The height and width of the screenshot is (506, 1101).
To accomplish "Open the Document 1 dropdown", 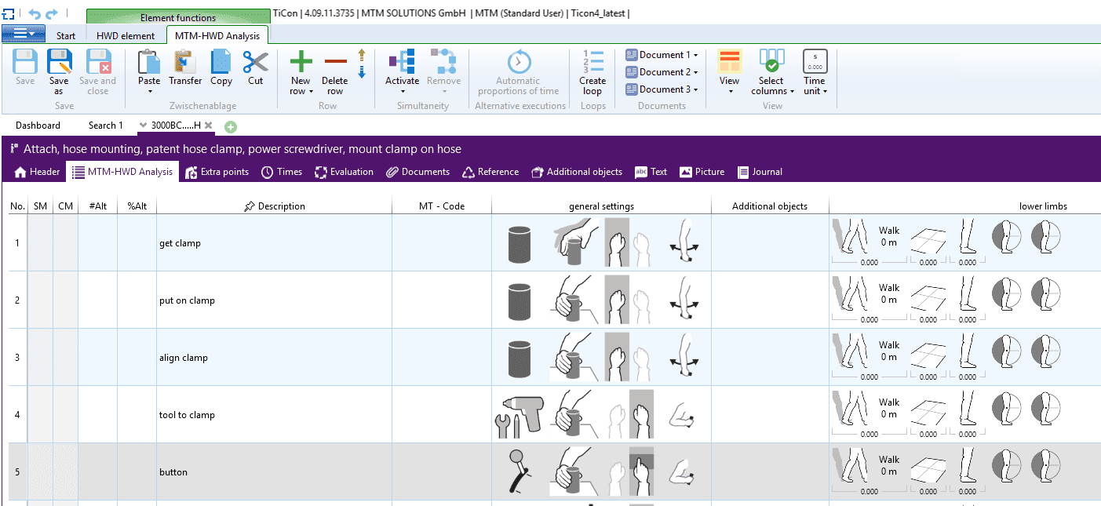I will tap(662, 55).
